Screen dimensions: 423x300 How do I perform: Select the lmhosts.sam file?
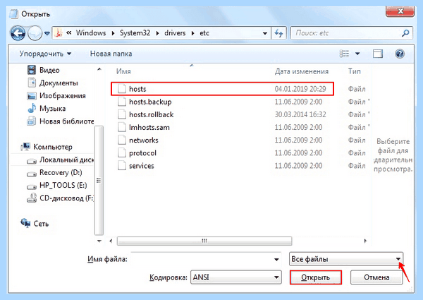pyautogui.click(x=144, y=127)
